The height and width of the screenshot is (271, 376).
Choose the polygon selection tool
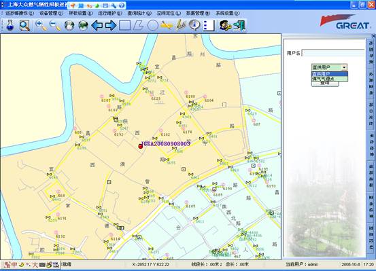[x=138, y=25]
